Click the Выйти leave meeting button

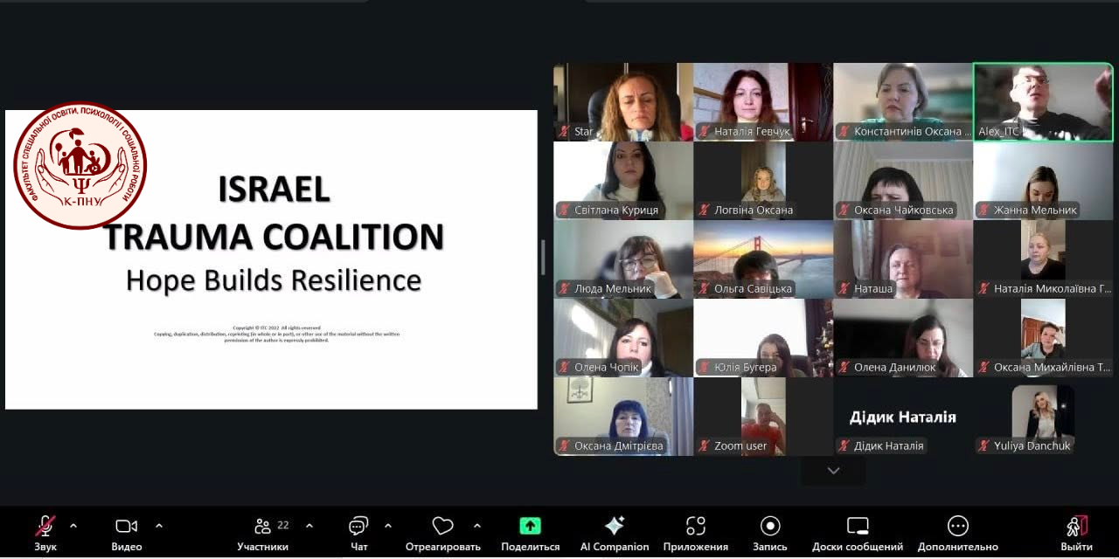point(1076,526)
